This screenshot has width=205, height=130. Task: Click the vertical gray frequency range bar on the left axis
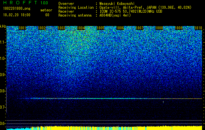(7, 100)
